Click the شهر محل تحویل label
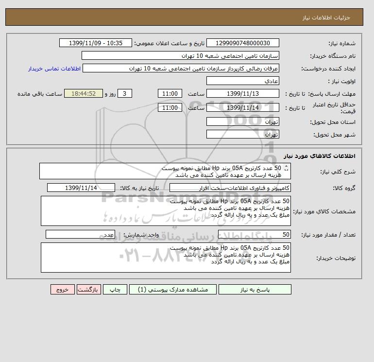 pyautogui.click(x=334, y=135)
